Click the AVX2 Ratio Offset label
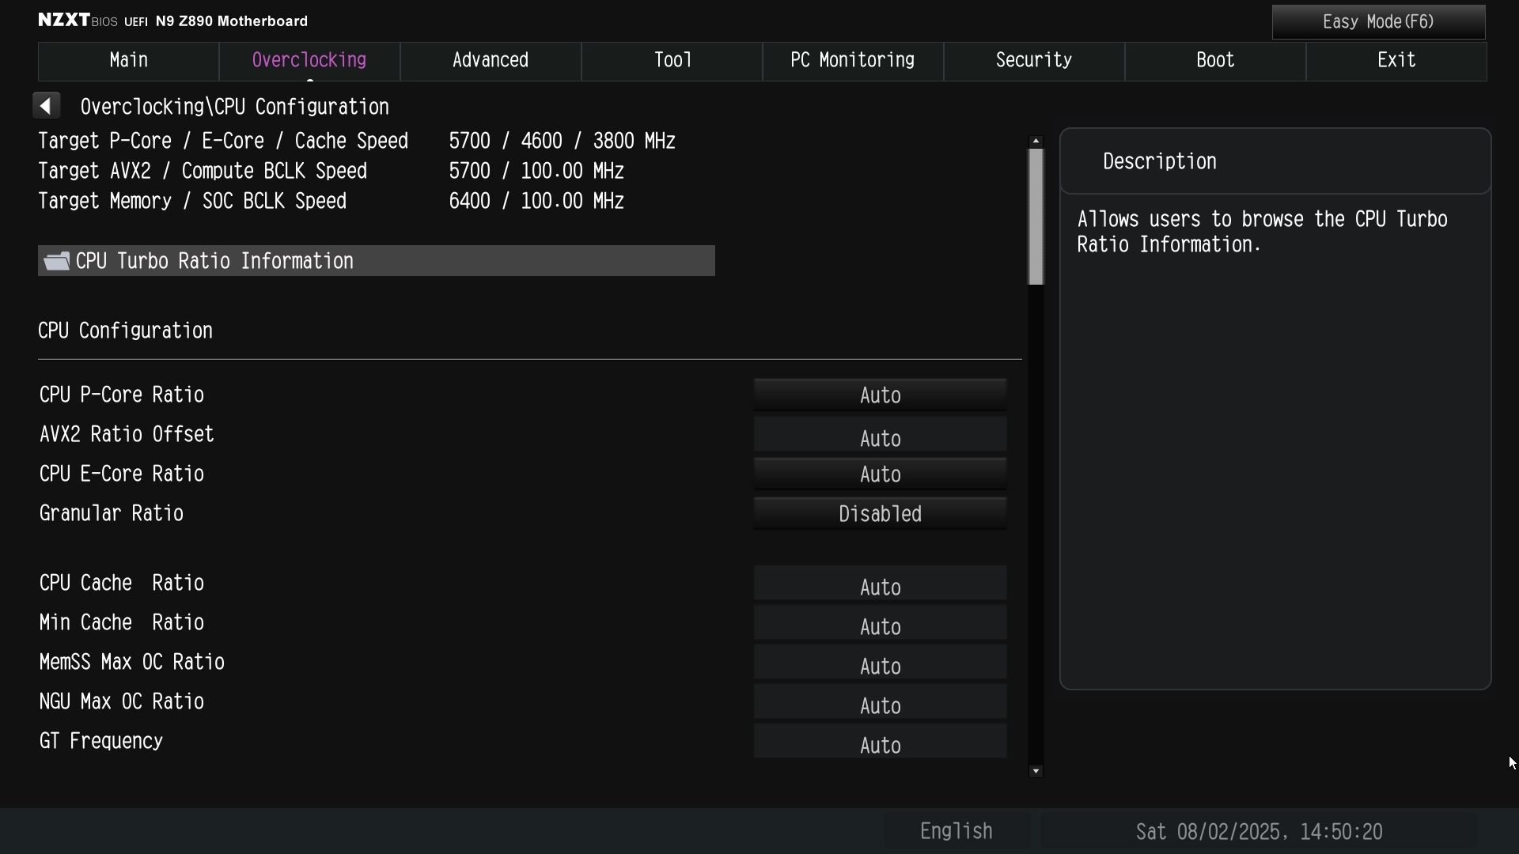This screenshot has height=854, width=1519. [127, 434]
